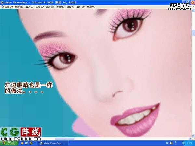The width and height of the screenshot is (195, 146).
Task: Open the 图层(L) Layer menu
Action: tap(40, 7)
